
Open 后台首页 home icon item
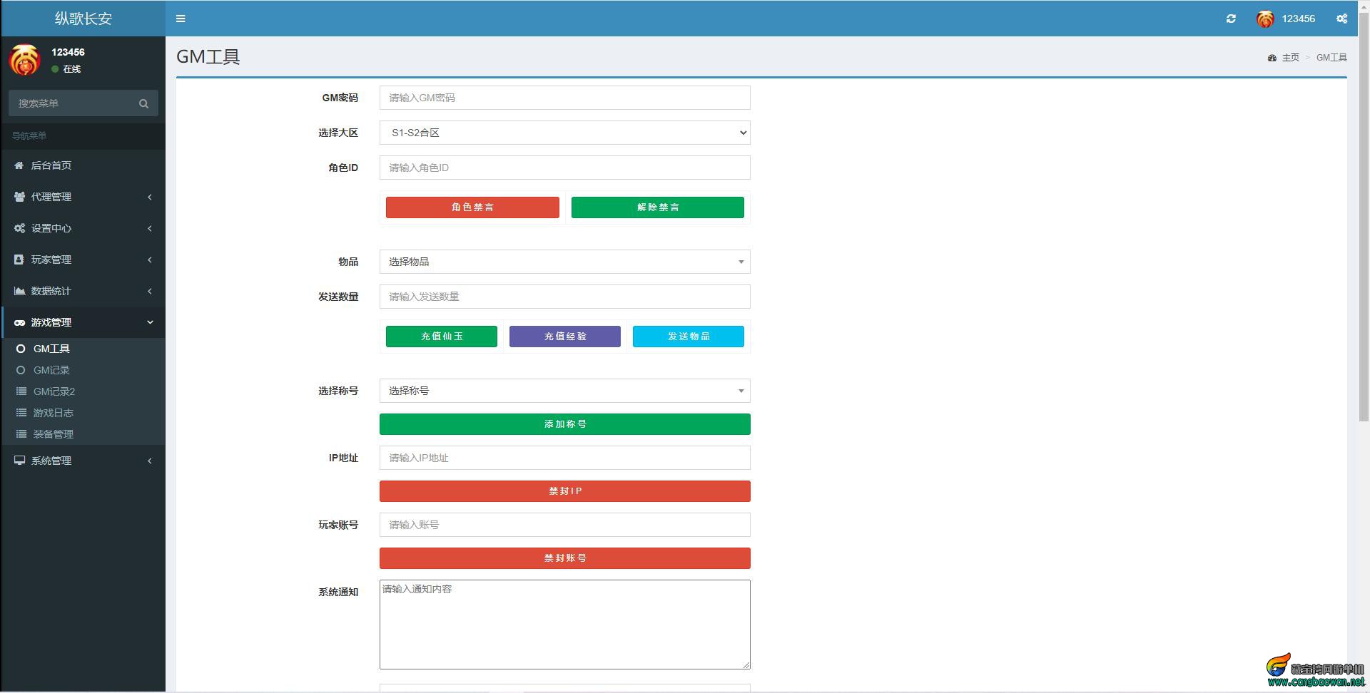(19, 165)
